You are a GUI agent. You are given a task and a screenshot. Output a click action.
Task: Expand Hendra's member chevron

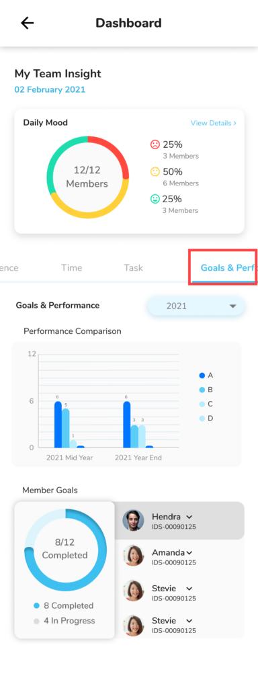point(189,517)
